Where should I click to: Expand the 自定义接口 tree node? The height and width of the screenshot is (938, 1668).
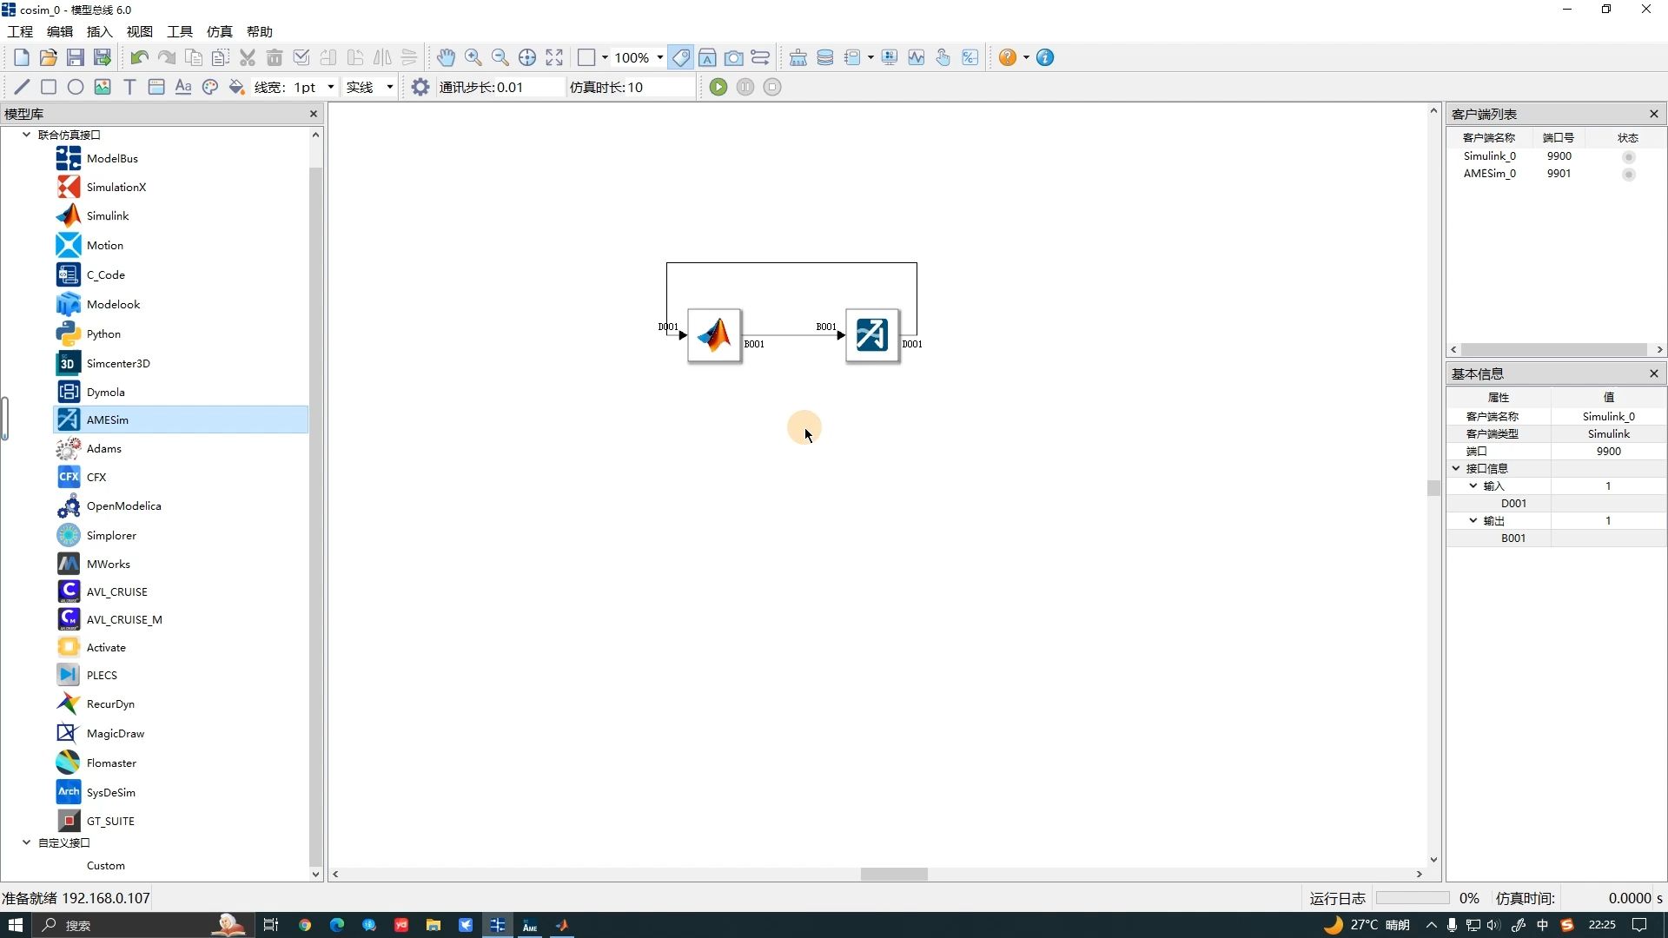[25, 842]
